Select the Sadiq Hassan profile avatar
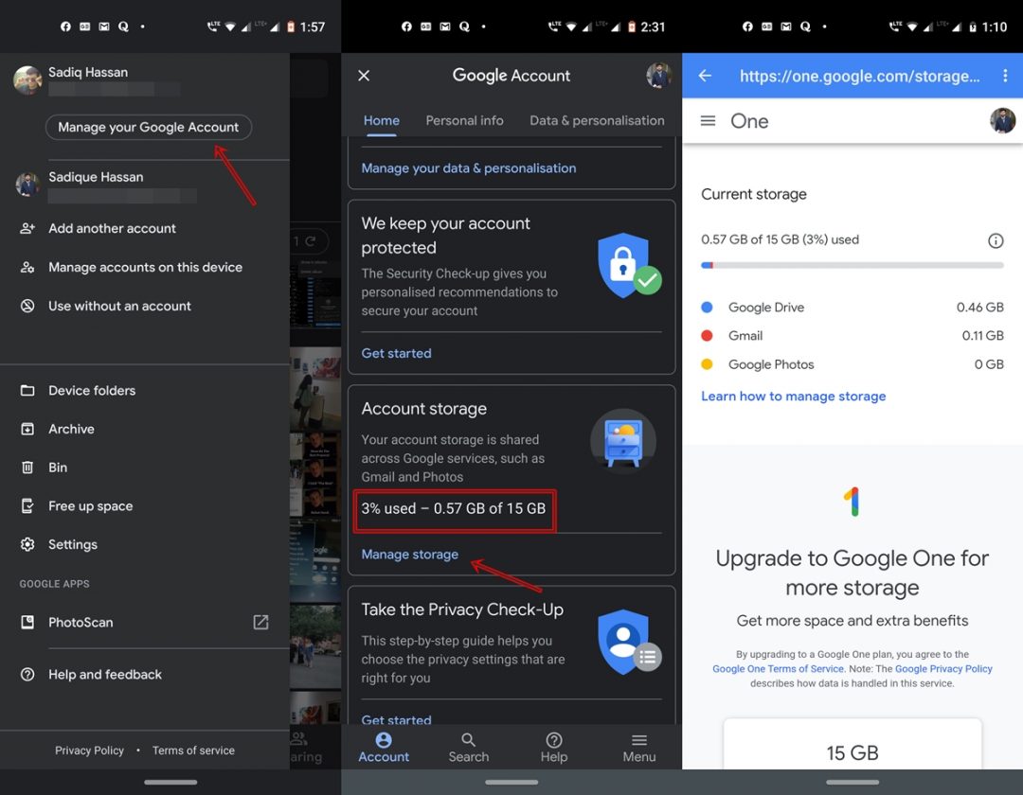This screenshot has width=1023, height=795. pos(27,80)
